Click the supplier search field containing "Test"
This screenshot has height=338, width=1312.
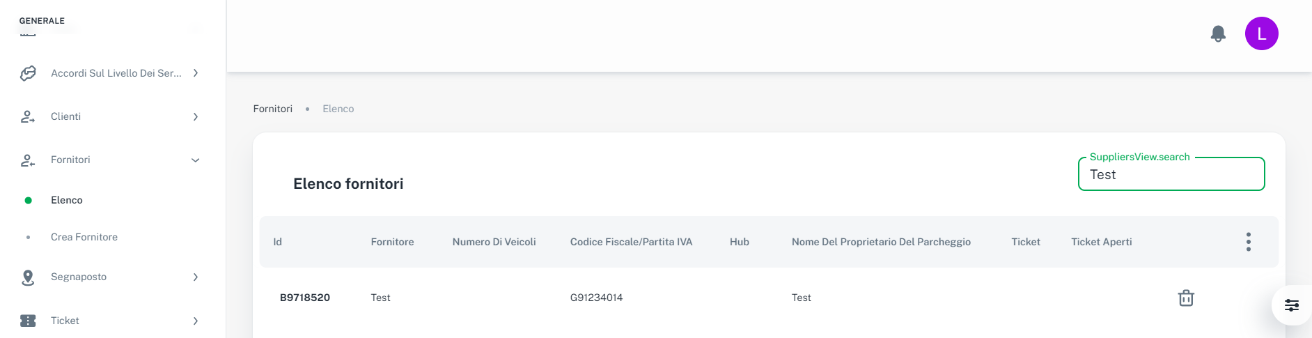tap(1171, 175)
